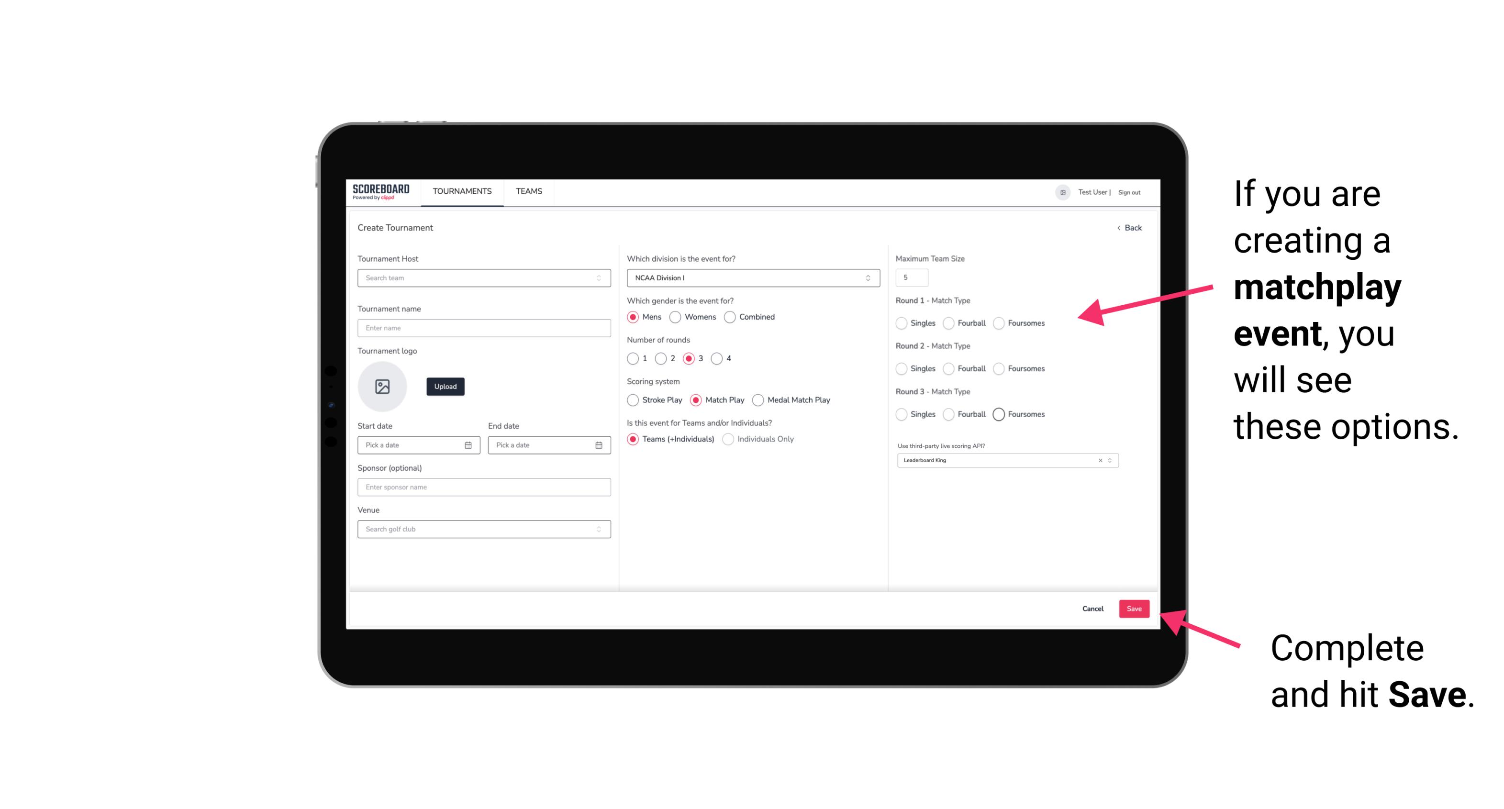Expand the Use third-party live scoring API dropdown
The image size is (1504, 809).
tap(1109, 459)
